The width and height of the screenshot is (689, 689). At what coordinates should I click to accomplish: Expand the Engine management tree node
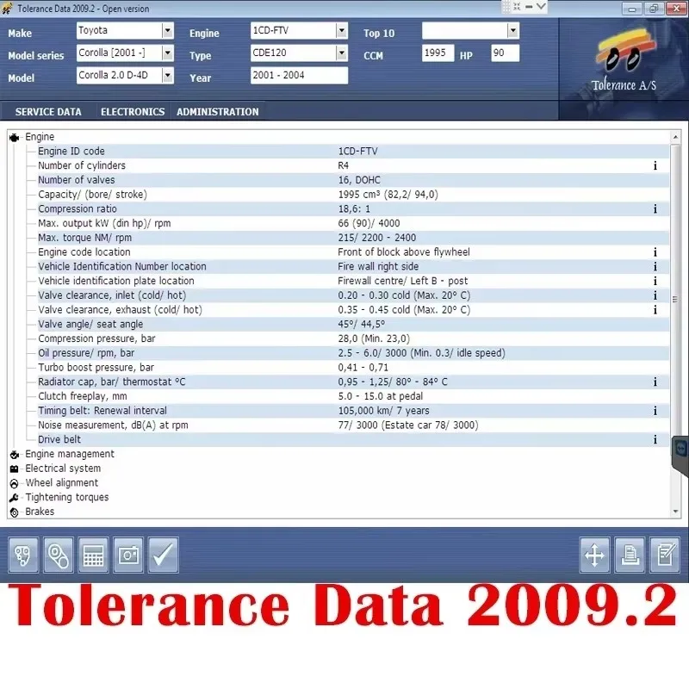70,454
